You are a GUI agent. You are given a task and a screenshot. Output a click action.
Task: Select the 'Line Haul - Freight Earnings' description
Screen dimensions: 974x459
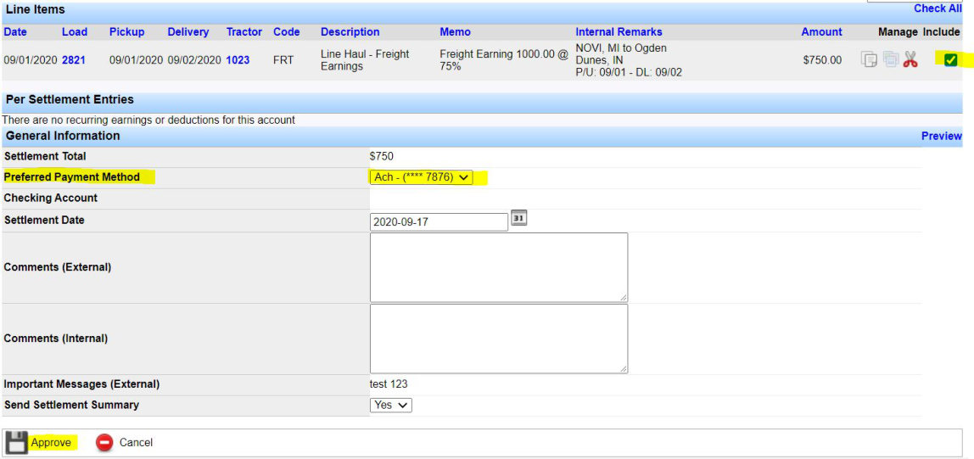365,60
